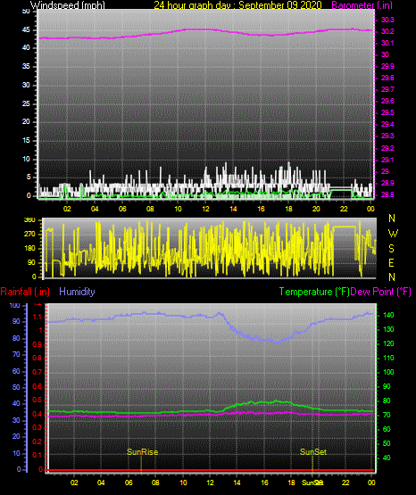Click barometer axis value 29.5
Viewport: 416px width, 495px height.
(x=387, y=112)
